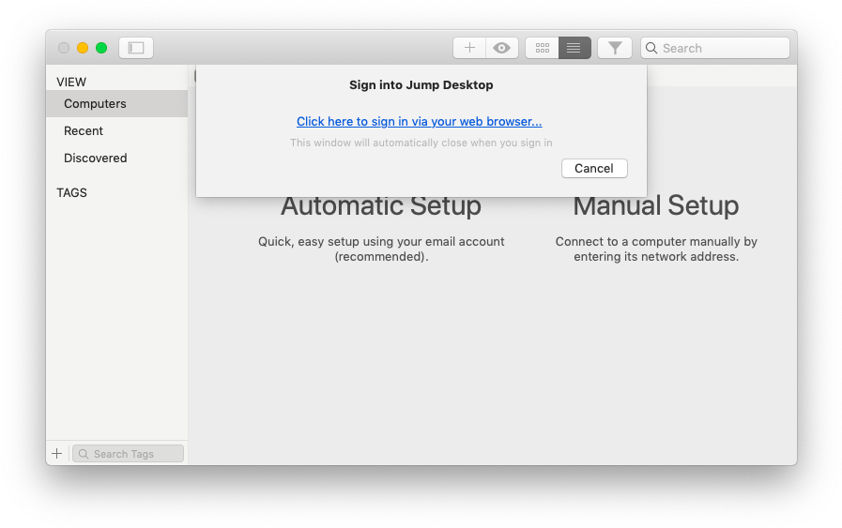This screenshot has height=528, width=842.
Task: Open the Recent view in sidebar
Action: 84,131
